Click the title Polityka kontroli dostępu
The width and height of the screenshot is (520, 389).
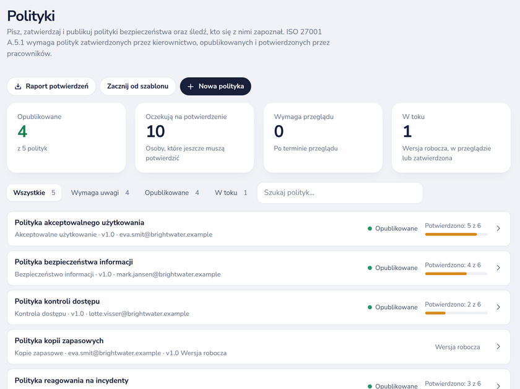pos(57,302)
